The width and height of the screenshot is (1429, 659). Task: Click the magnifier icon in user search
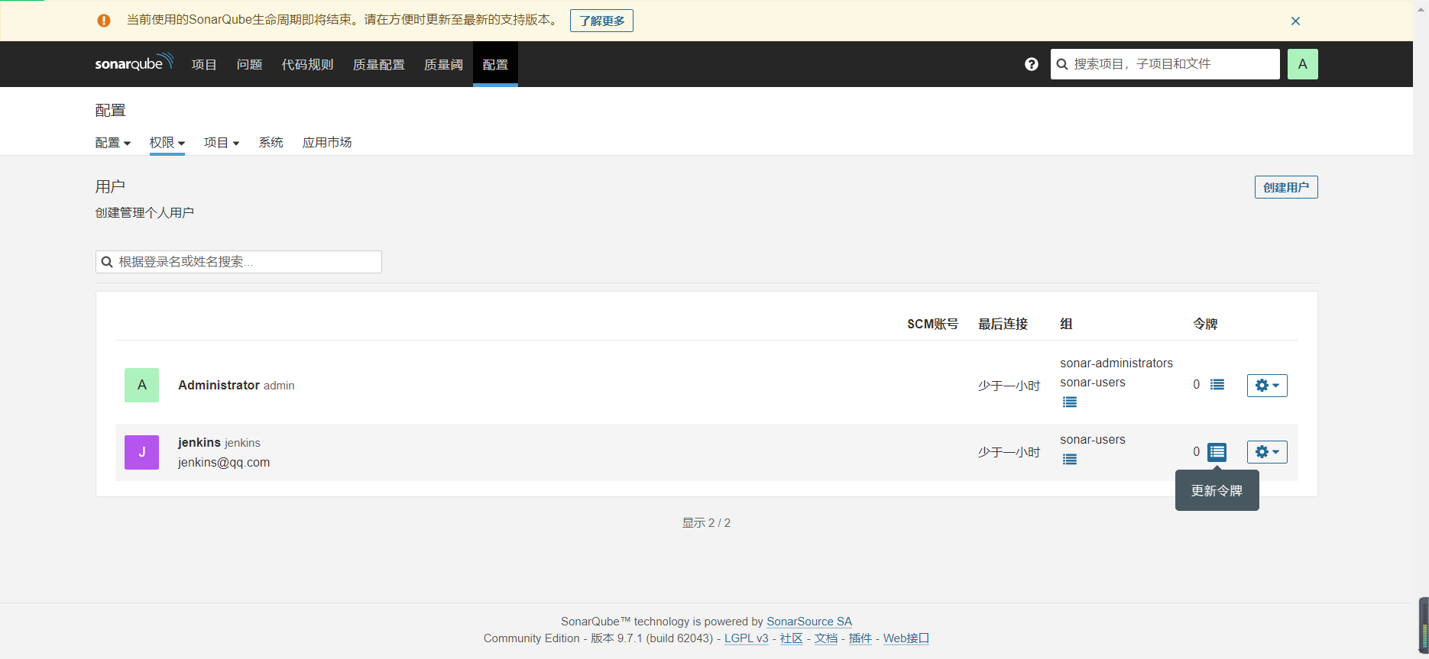click(x=107, y=262)
